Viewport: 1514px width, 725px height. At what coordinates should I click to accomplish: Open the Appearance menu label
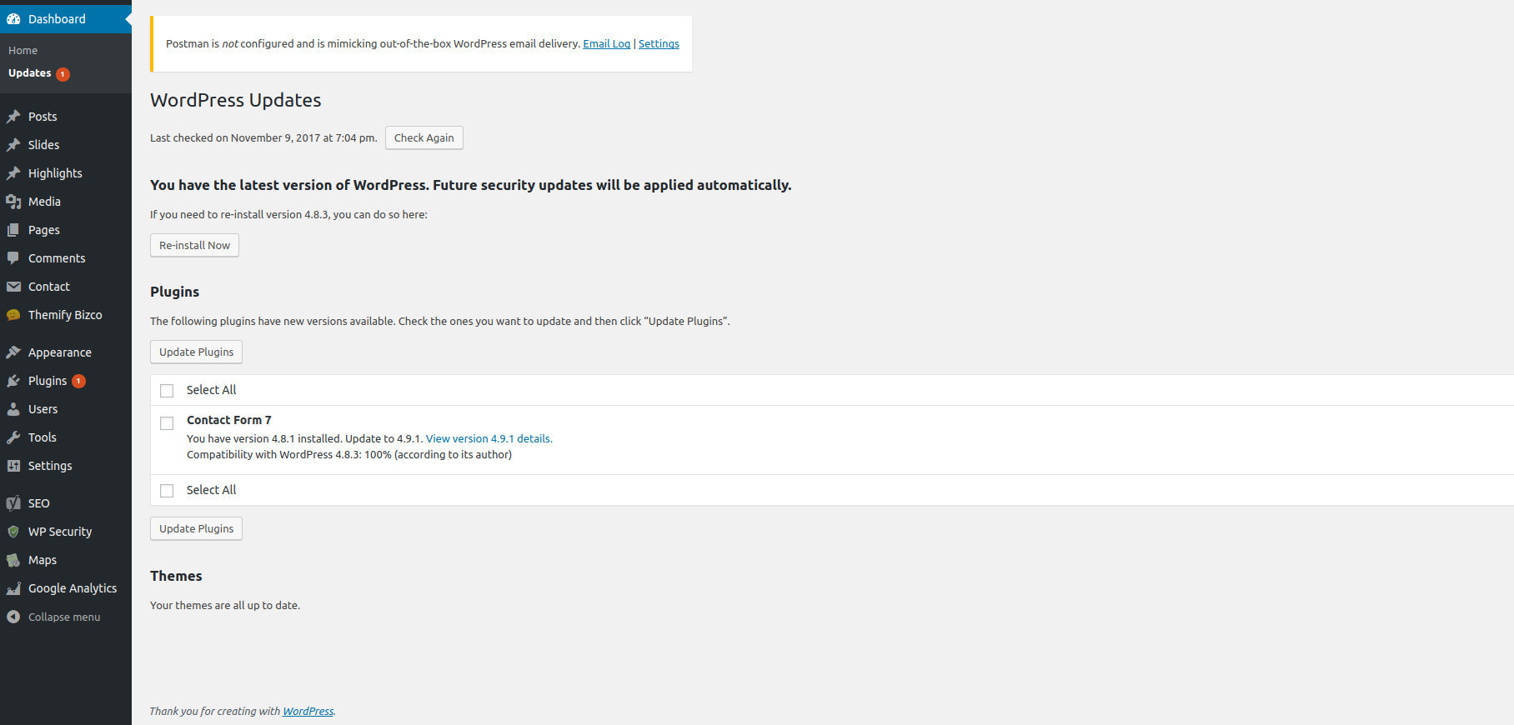point(60,352)
